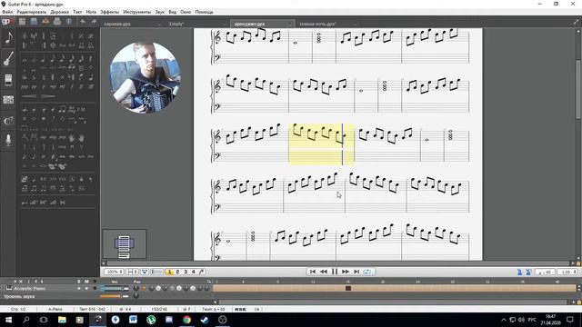The image size is (582, 327).
Task: Open the chord C7 panel
Action: point(8,121)
